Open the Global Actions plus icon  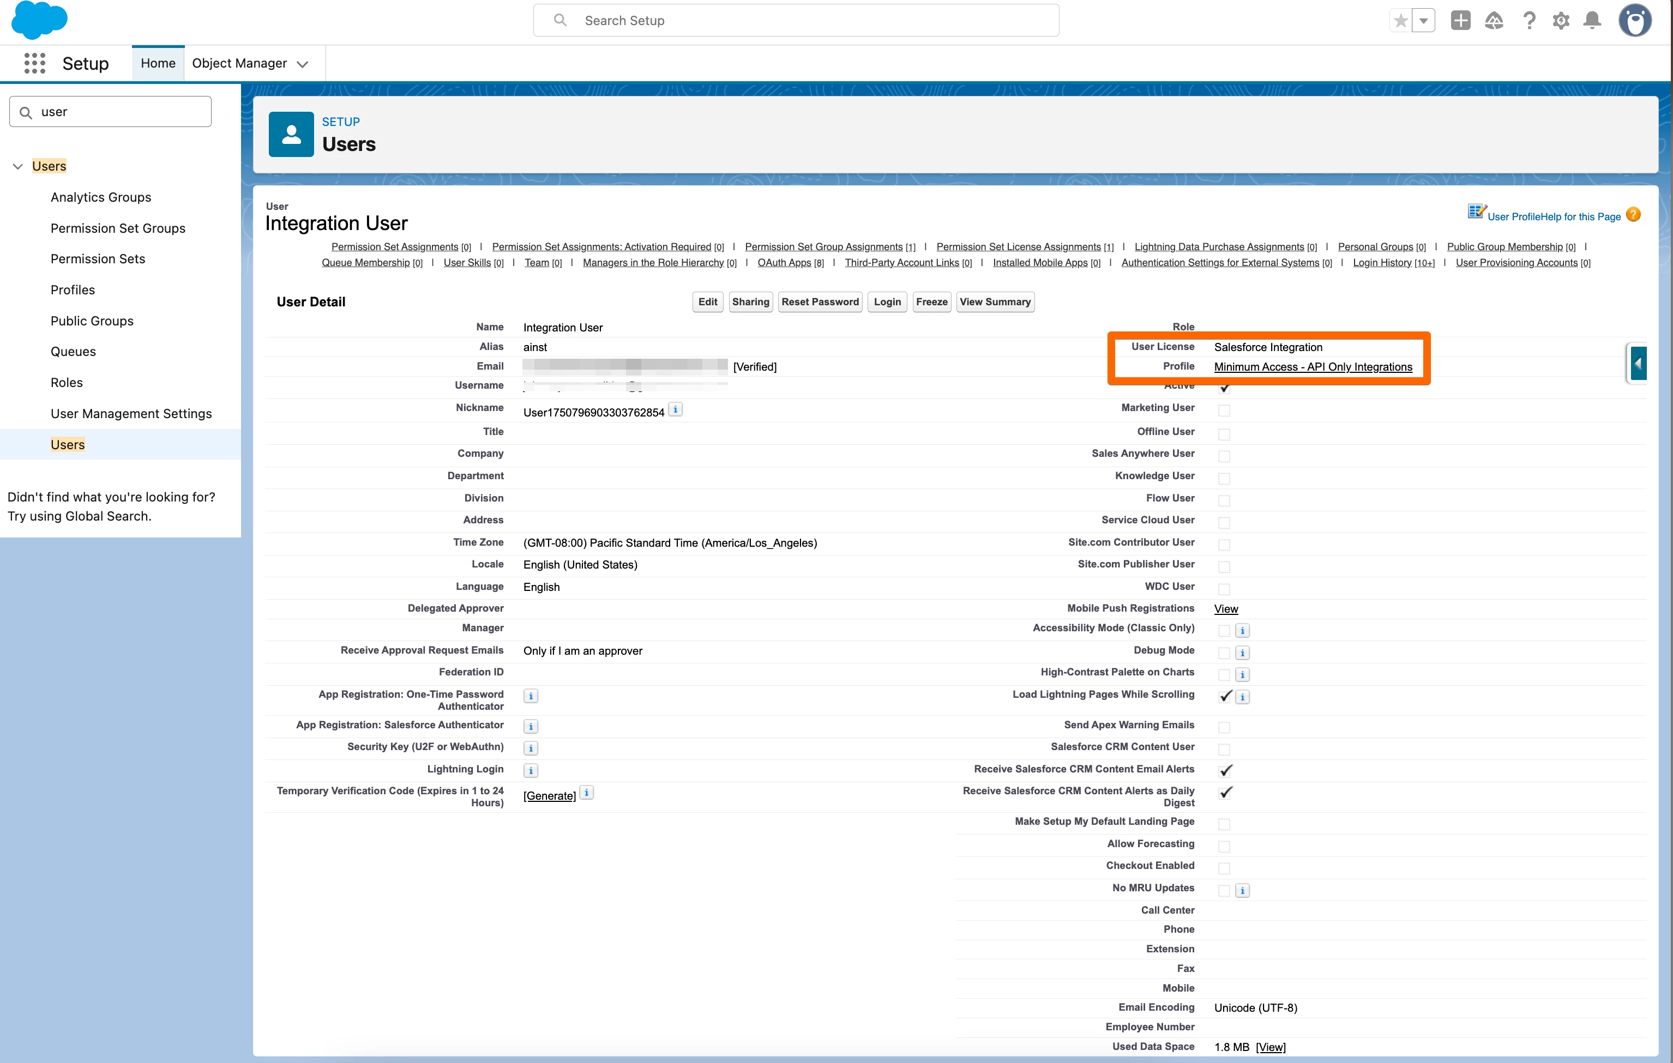coord(1460,21)
